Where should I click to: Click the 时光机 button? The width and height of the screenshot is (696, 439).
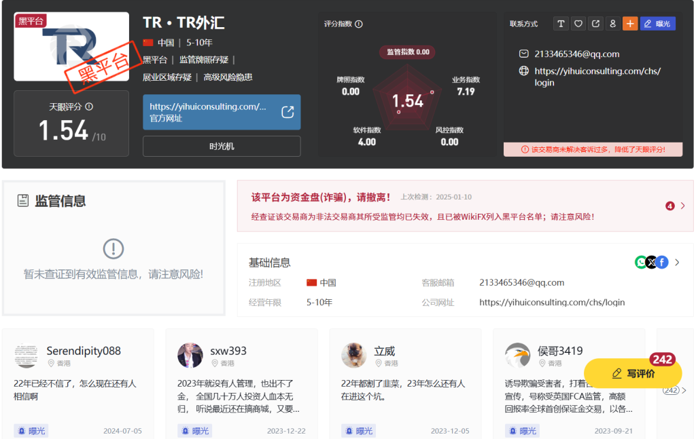pos(222,146)
